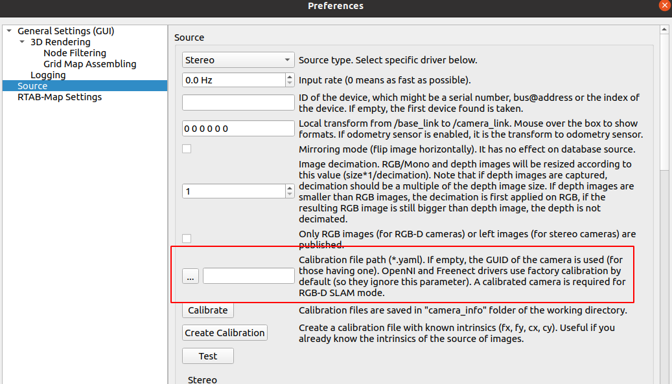Close the Preferences window
Viewport: 672px width, 384px height.
click(665, 5)
